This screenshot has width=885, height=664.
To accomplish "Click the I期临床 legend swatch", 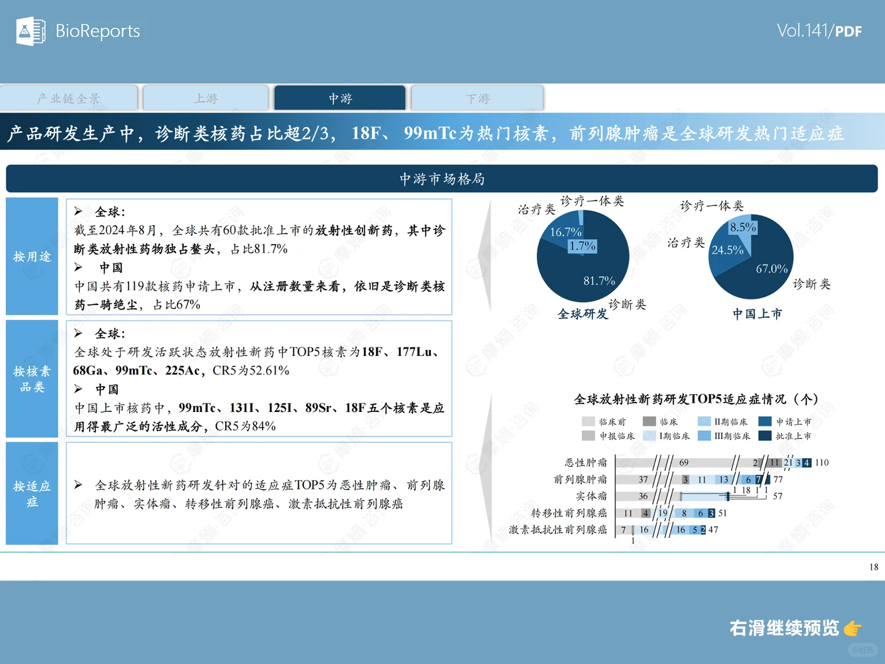I will pyautogui.click(x=649, y=436).
